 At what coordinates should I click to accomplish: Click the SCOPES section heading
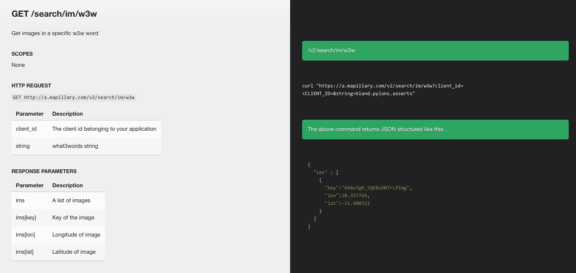(x=22, y=54)
